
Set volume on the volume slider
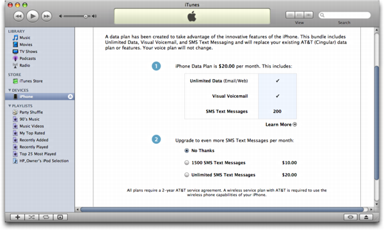[77, 16]
